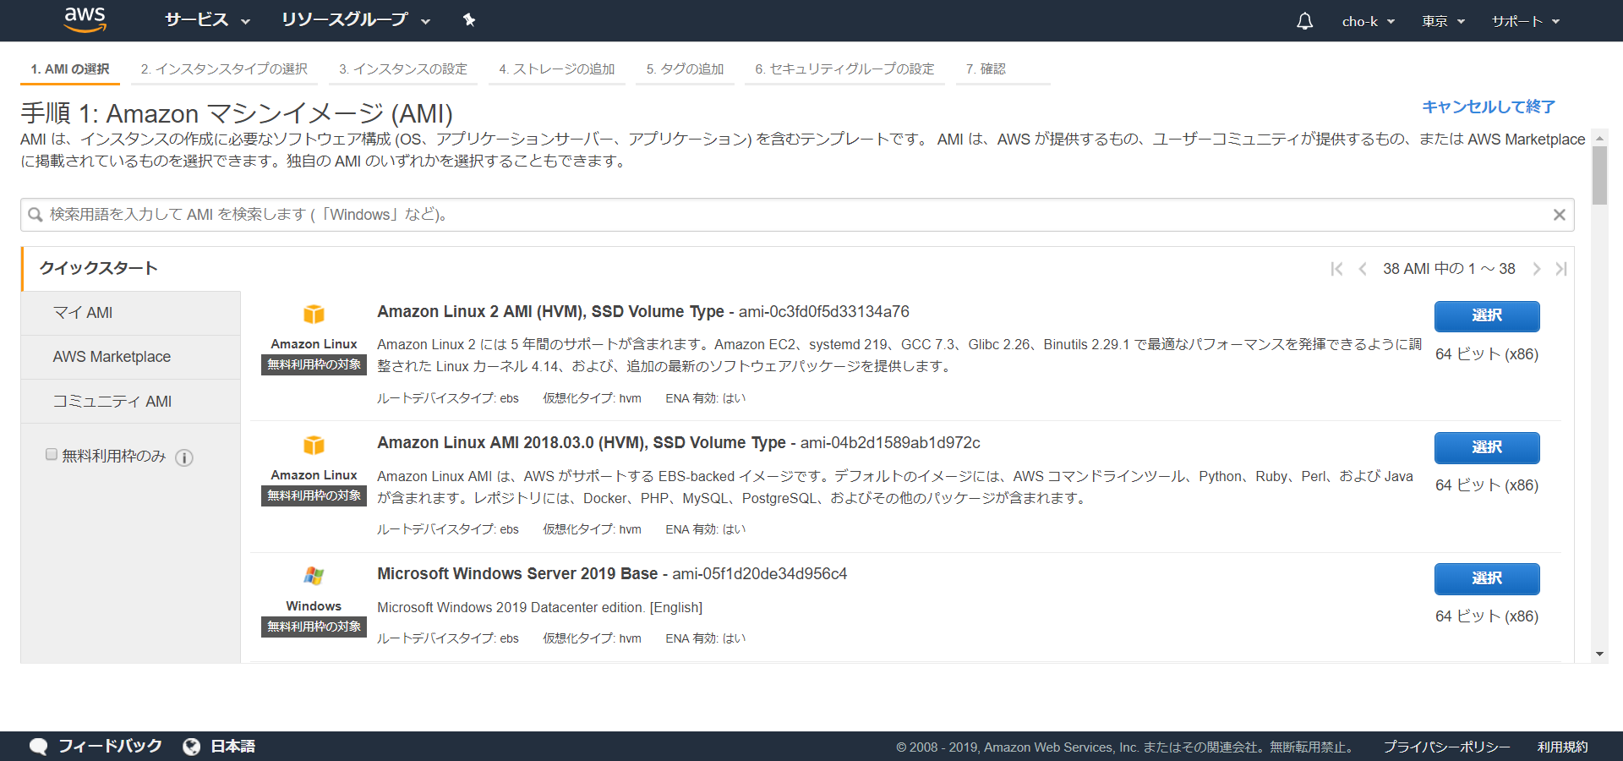Click 選択 for Amazon Linux 2 AMI
Screen dimensions: 1623x761
pos(1487,316)
